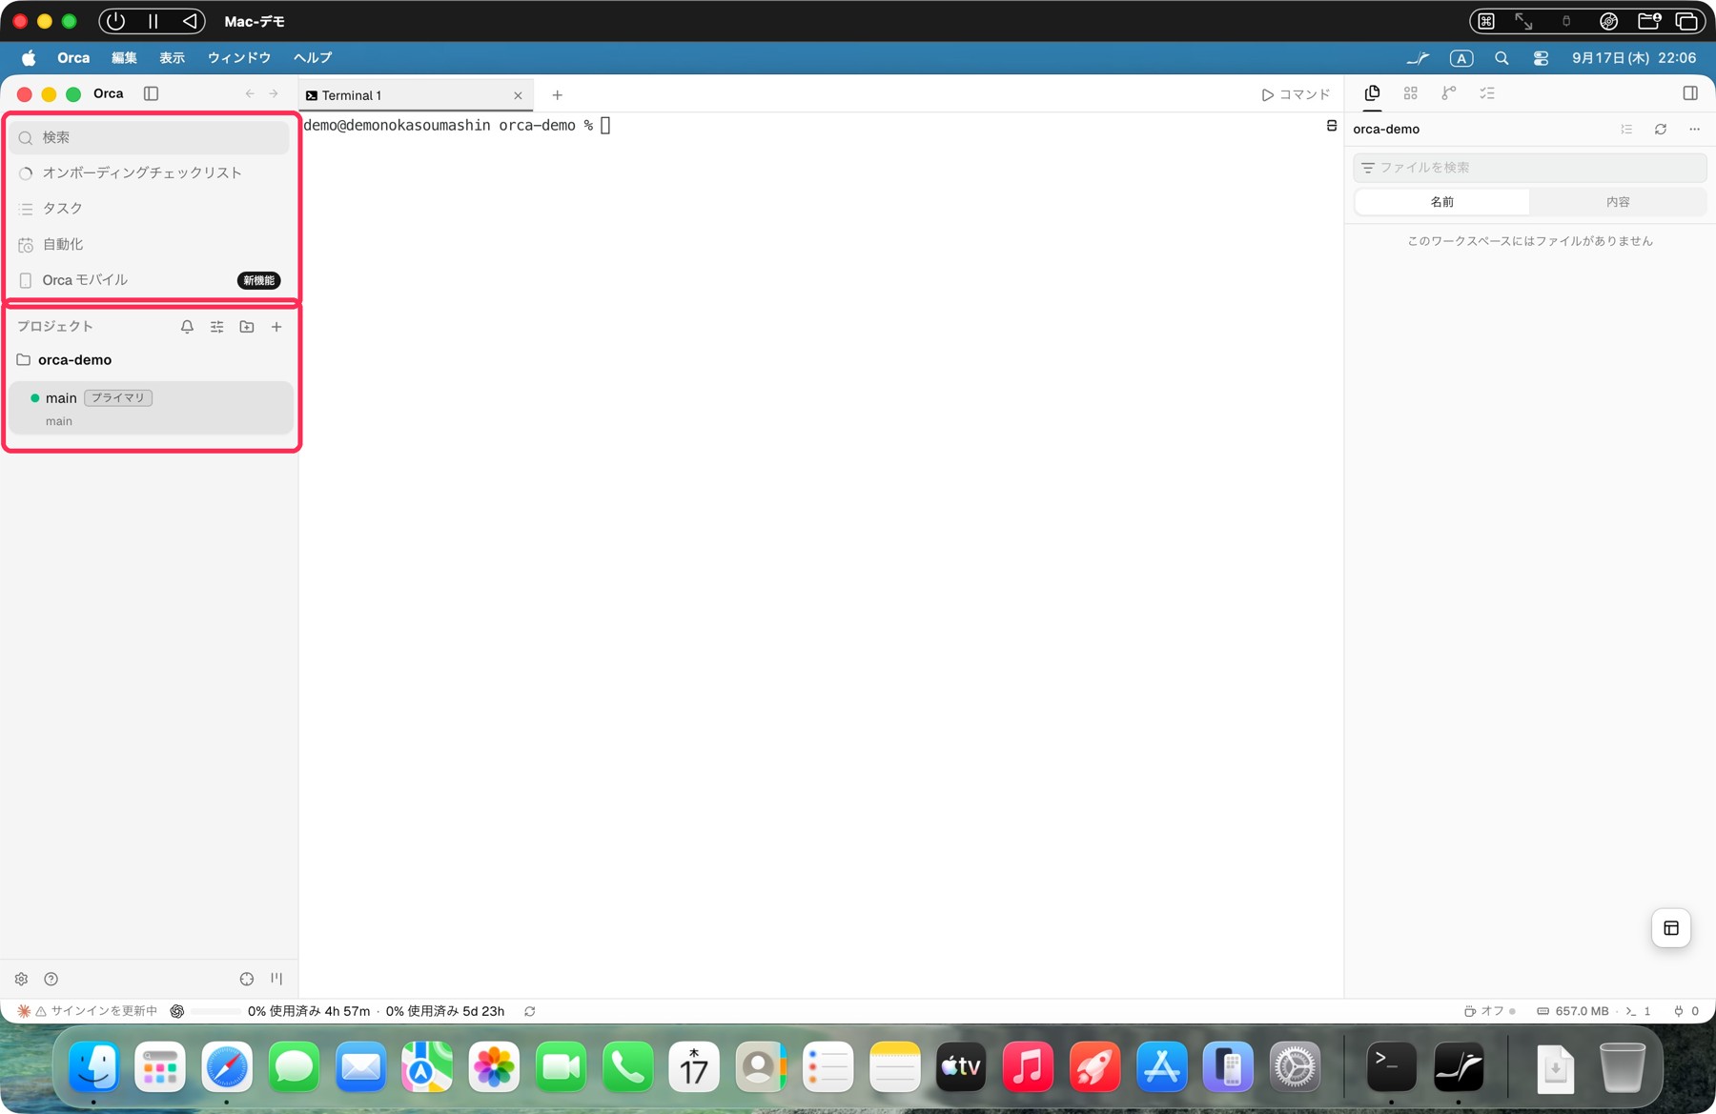Open the source control branch icon
This screenshot has width=1716, height=1114.
coord(1449,93)
